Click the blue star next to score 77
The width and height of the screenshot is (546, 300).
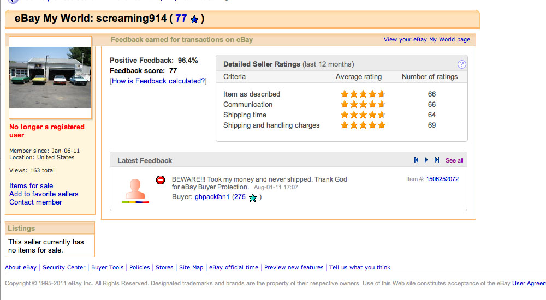(x=194, y=20)
